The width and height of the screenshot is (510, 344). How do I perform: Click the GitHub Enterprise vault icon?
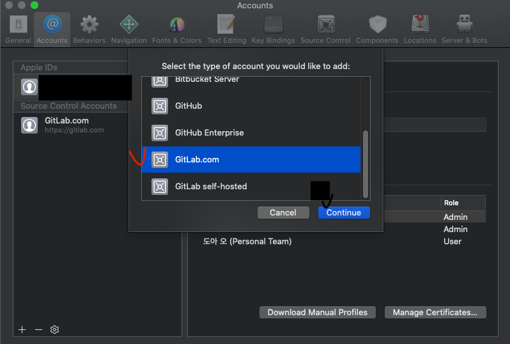coord(160,133)
